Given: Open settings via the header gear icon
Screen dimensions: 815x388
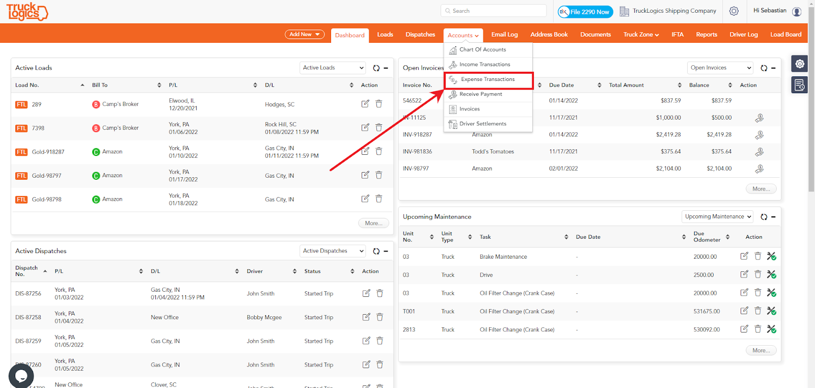Looking at the screenshot, I should point(734,11).
